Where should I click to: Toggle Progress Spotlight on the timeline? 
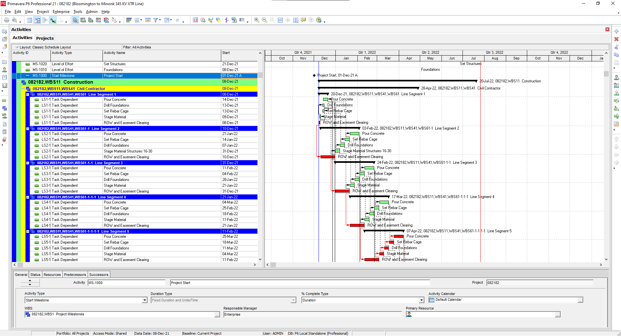(x=218, y=20)
